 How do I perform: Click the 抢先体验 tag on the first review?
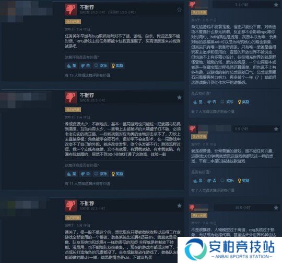point(73,22)
